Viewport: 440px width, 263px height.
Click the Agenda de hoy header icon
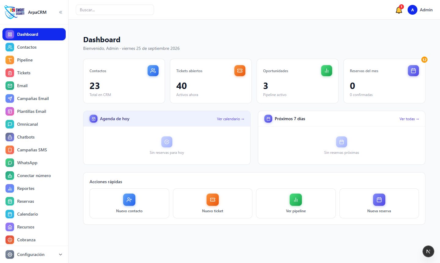(x=94, y=119)
